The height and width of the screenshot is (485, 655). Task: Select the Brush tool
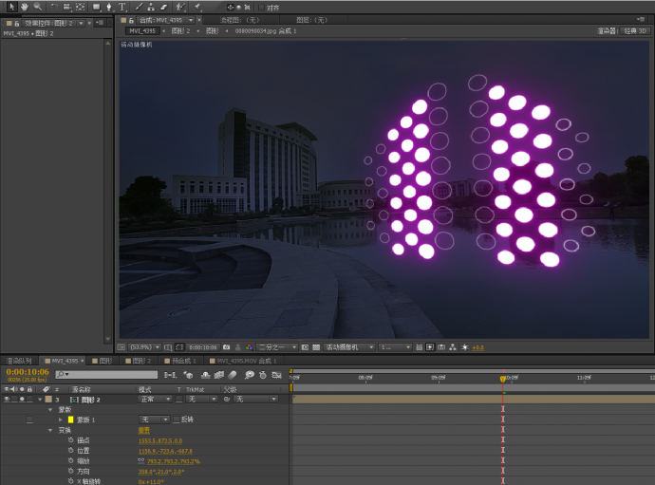pos(138,7)
